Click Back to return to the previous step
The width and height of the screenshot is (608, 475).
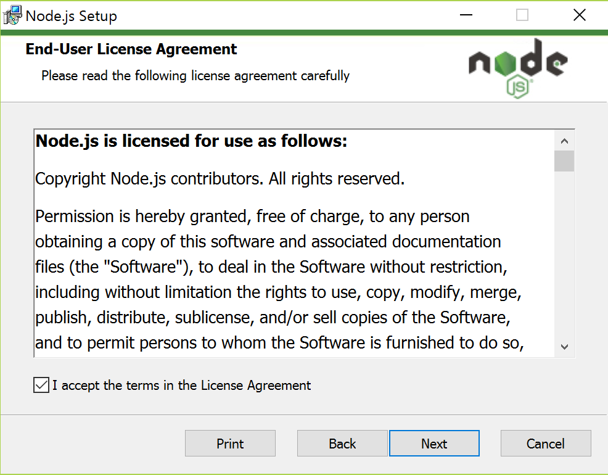point(342,443)
